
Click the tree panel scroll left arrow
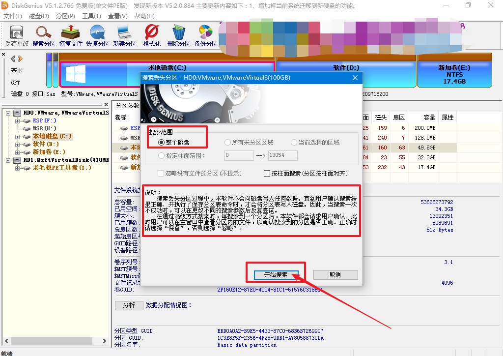(x=6, y=341)
